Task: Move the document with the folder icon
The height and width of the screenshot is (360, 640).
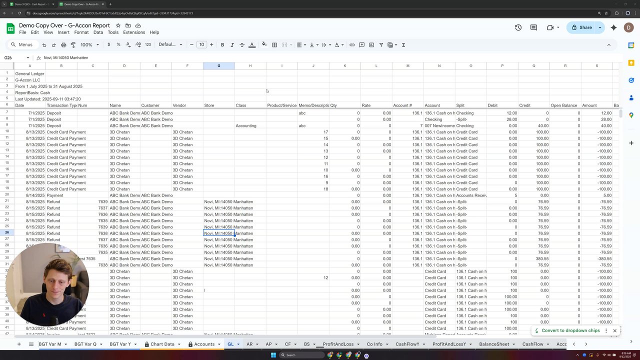Action: coord(128,25)
